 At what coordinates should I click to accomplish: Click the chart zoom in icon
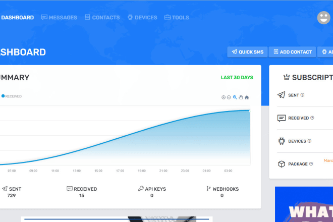(223, 97)
